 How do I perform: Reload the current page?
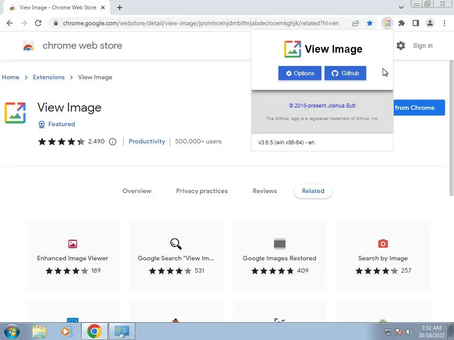[38, 23]
